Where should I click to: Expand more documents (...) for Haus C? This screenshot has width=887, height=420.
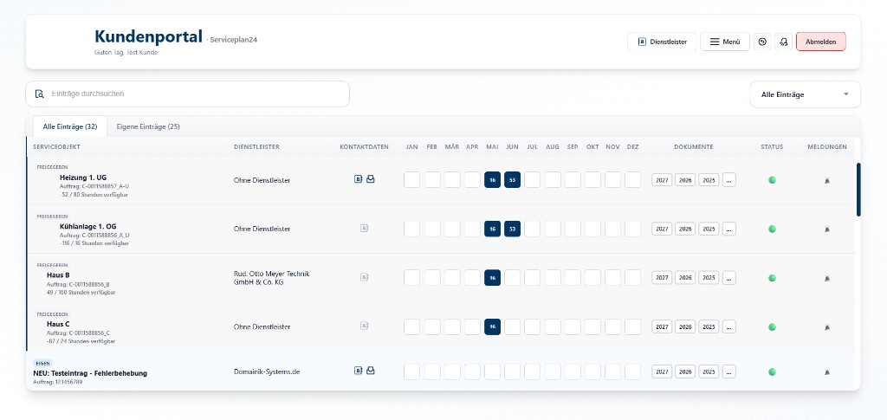click(729, 326)
